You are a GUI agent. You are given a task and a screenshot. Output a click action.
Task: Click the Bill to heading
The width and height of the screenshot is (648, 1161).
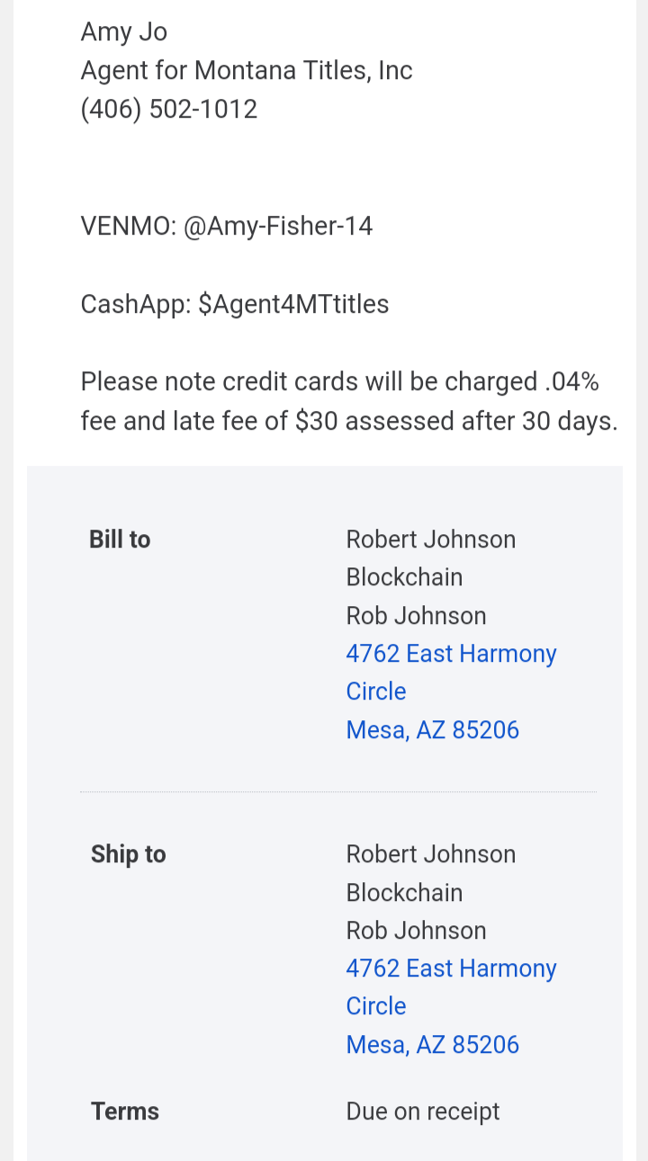coord(120,540)
